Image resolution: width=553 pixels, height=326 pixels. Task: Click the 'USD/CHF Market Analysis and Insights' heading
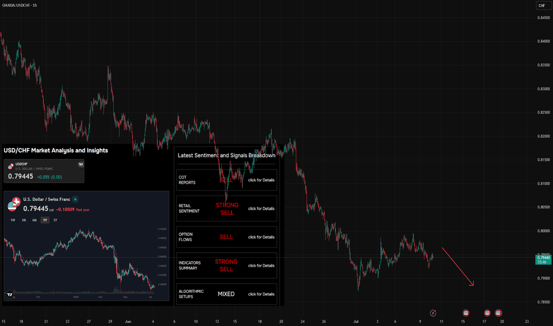pos(56,151)
